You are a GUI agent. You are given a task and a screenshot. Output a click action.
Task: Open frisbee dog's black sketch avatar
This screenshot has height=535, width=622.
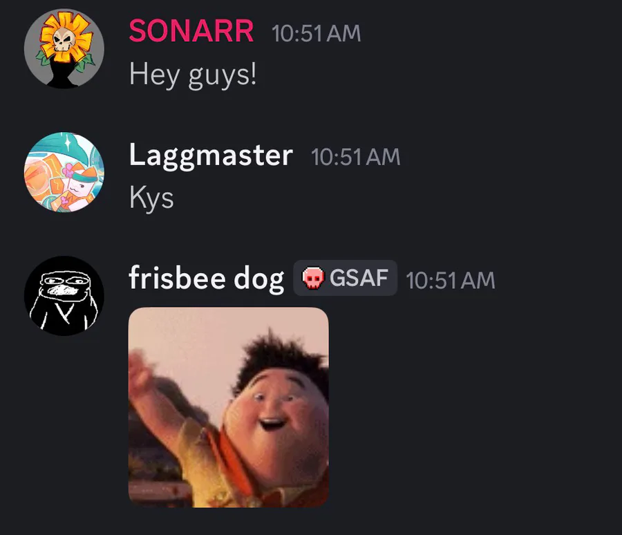pos(64,296)
